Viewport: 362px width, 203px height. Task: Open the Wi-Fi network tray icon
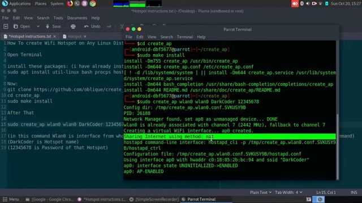point(321,4)
